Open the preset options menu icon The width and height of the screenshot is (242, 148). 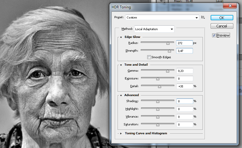(x=203, y=18)
